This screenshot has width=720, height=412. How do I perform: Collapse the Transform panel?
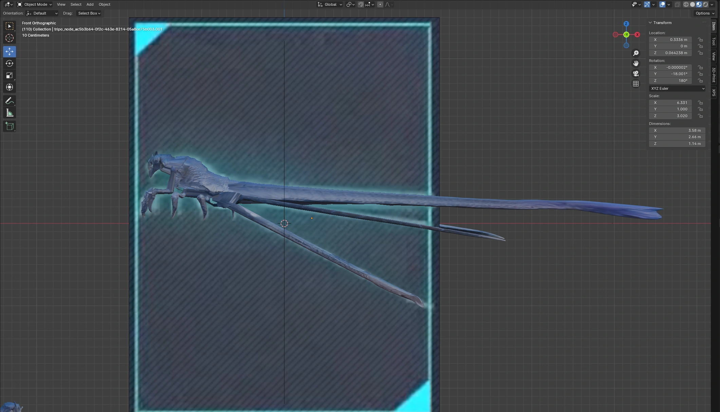tap(650, 23)
